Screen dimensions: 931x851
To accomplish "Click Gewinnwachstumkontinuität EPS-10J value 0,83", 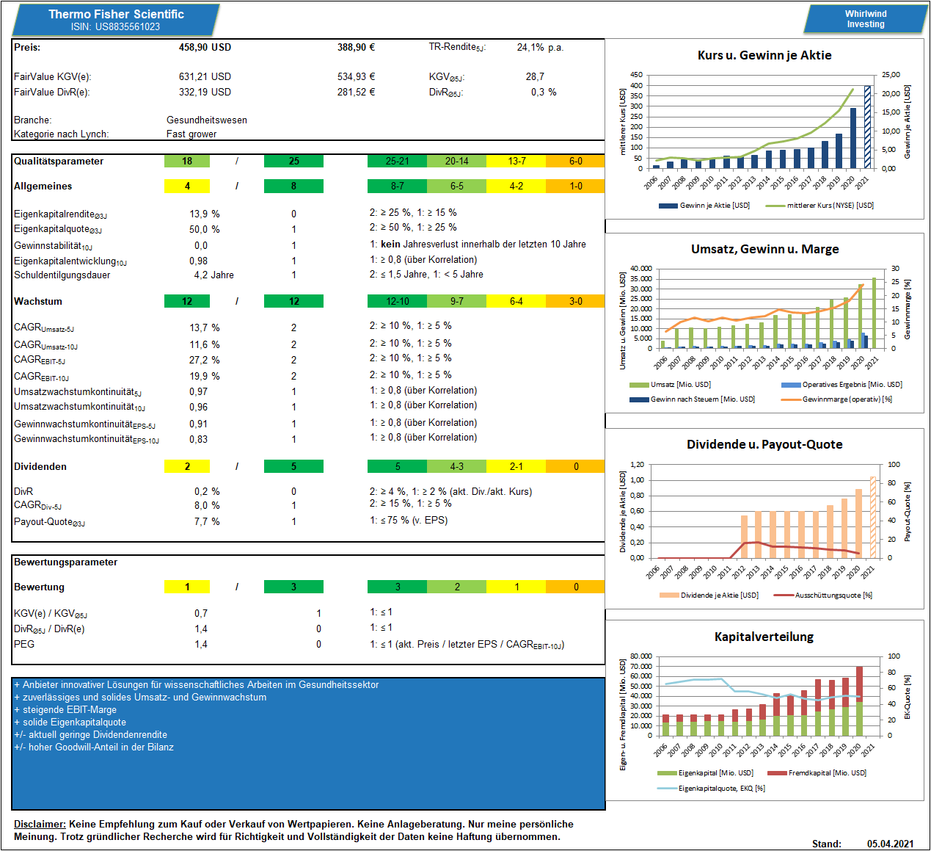I will click(x=198, y=439).
